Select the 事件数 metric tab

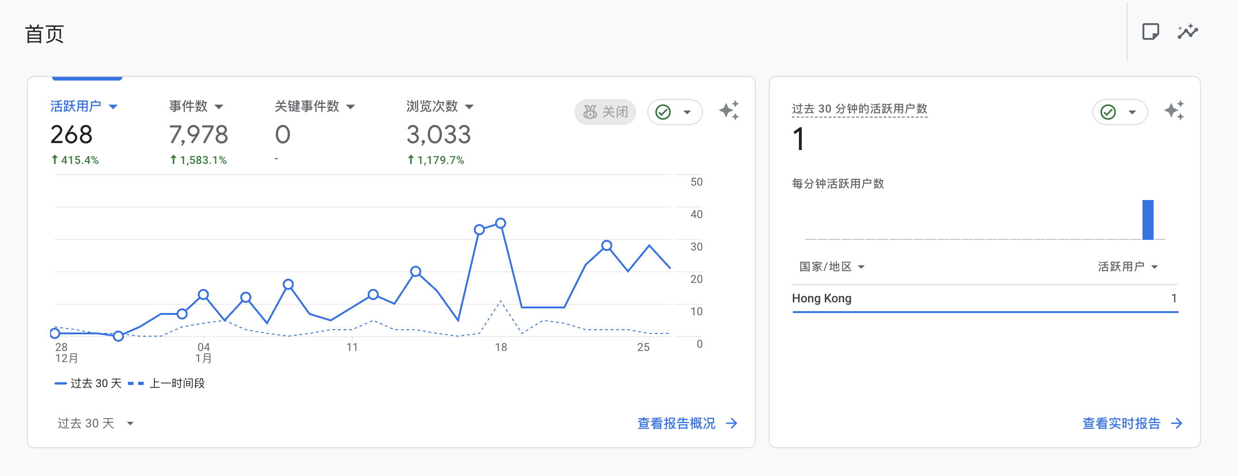click(196, 106)
